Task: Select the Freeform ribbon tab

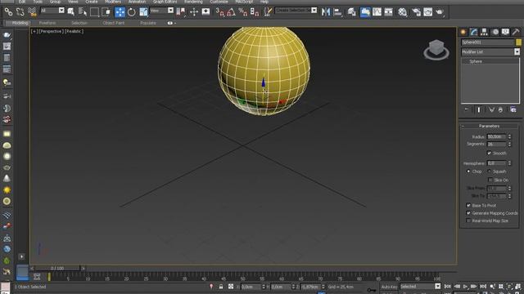Action: click(47, 23)
